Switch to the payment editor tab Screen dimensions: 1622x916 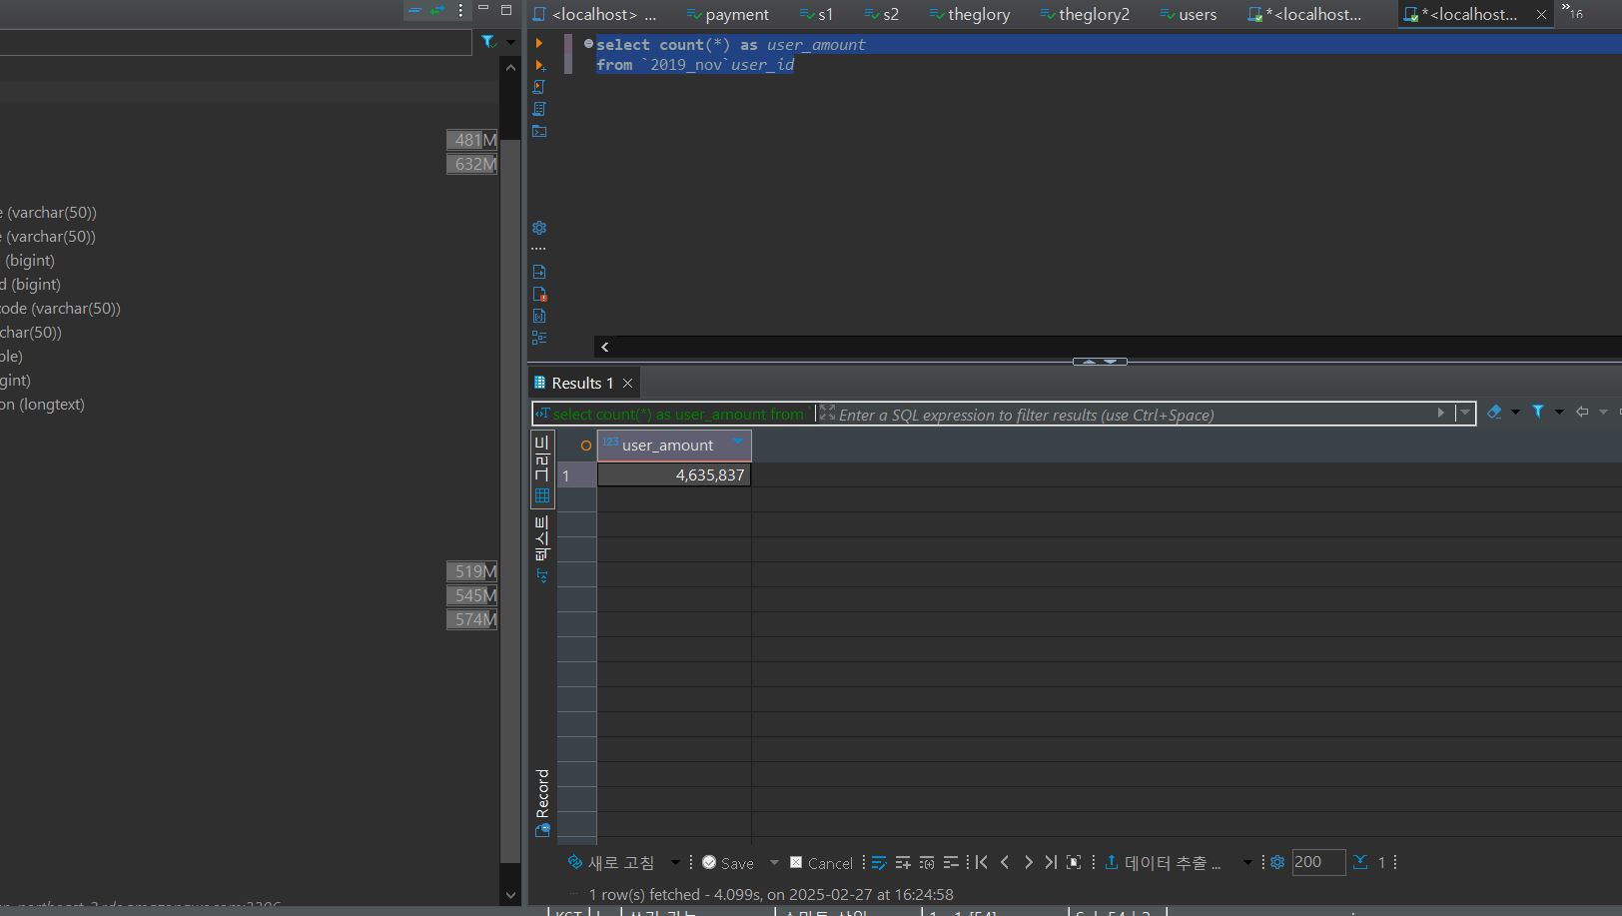click(x=728, y=14)
